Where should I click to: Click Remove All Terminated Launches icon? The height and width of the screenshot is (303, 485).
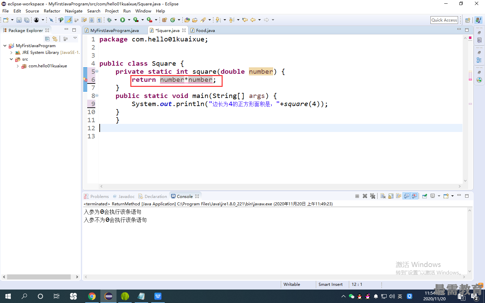373,196
